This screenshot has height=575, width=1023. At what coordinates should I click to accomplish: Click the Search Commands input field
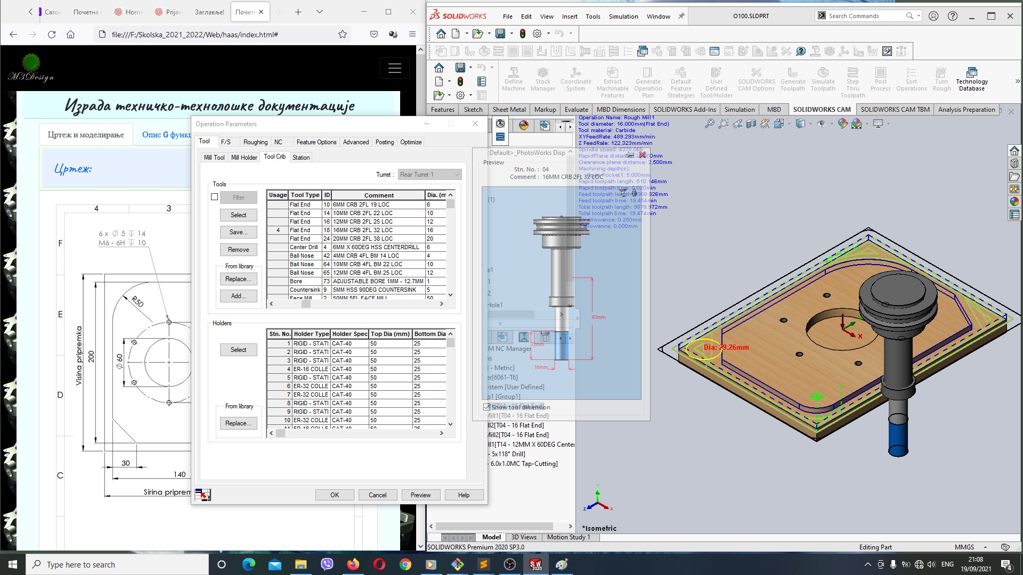click(x=866, y=16)
